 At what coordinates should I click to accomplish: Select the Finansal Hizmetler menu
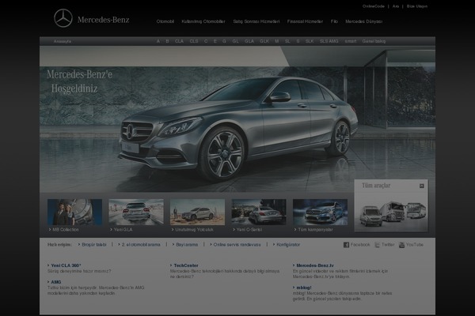point(303,21)
